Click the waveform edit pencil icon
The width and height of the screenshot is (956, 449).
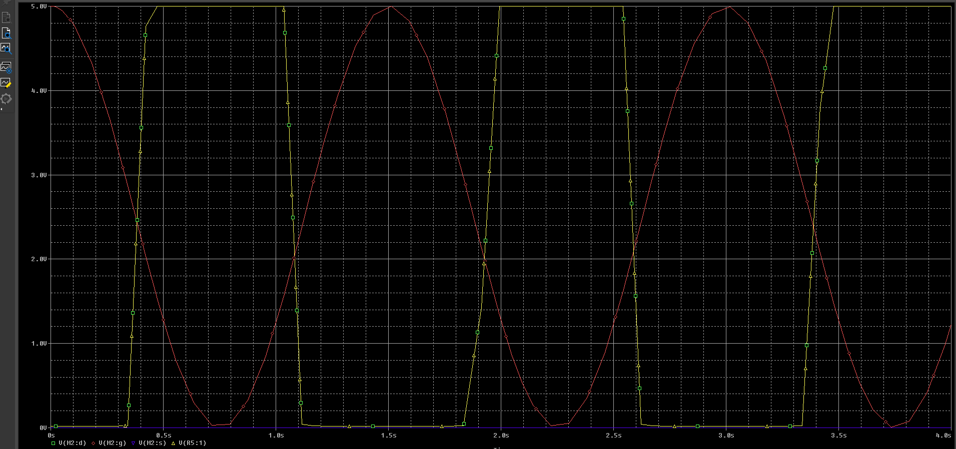coord(7,83)
